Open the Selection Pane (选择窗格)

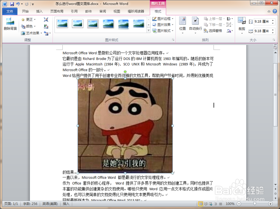tap(213, 31)
